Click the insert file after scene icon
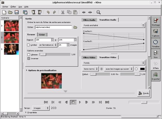 click(40, 12)
